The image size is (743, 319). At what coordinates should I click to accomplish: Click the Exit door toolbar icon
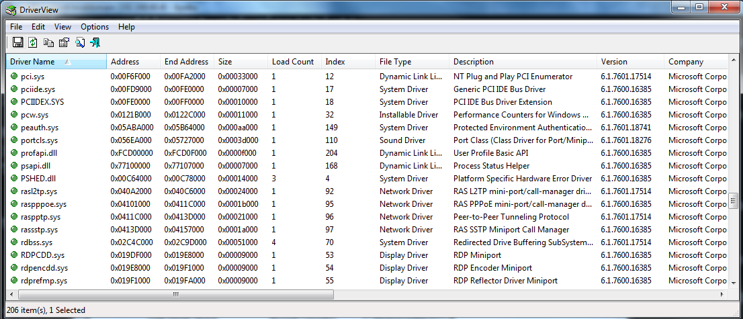coord(95,43)
